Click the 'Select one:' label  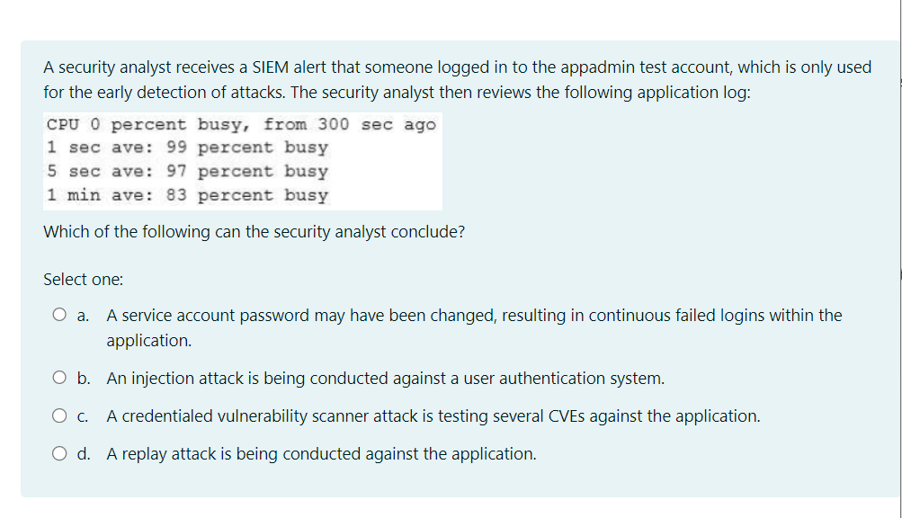[x=83, y=279]
